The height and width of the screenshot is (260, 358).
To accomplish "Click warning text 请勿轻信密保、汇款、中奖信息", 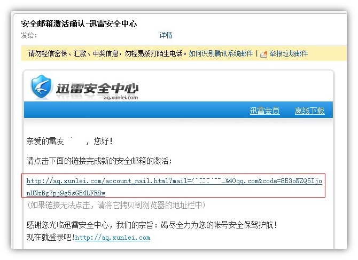I will pos(73,53).
